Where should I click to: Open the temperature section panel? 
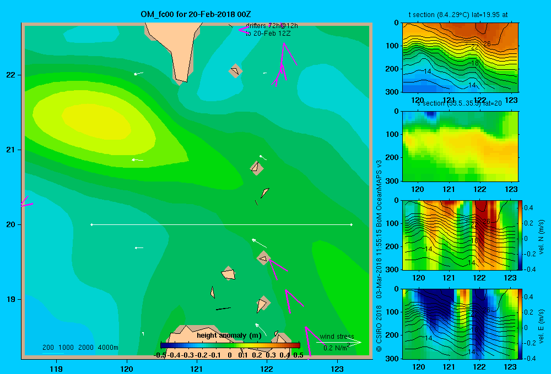click(x=460, y=58)
